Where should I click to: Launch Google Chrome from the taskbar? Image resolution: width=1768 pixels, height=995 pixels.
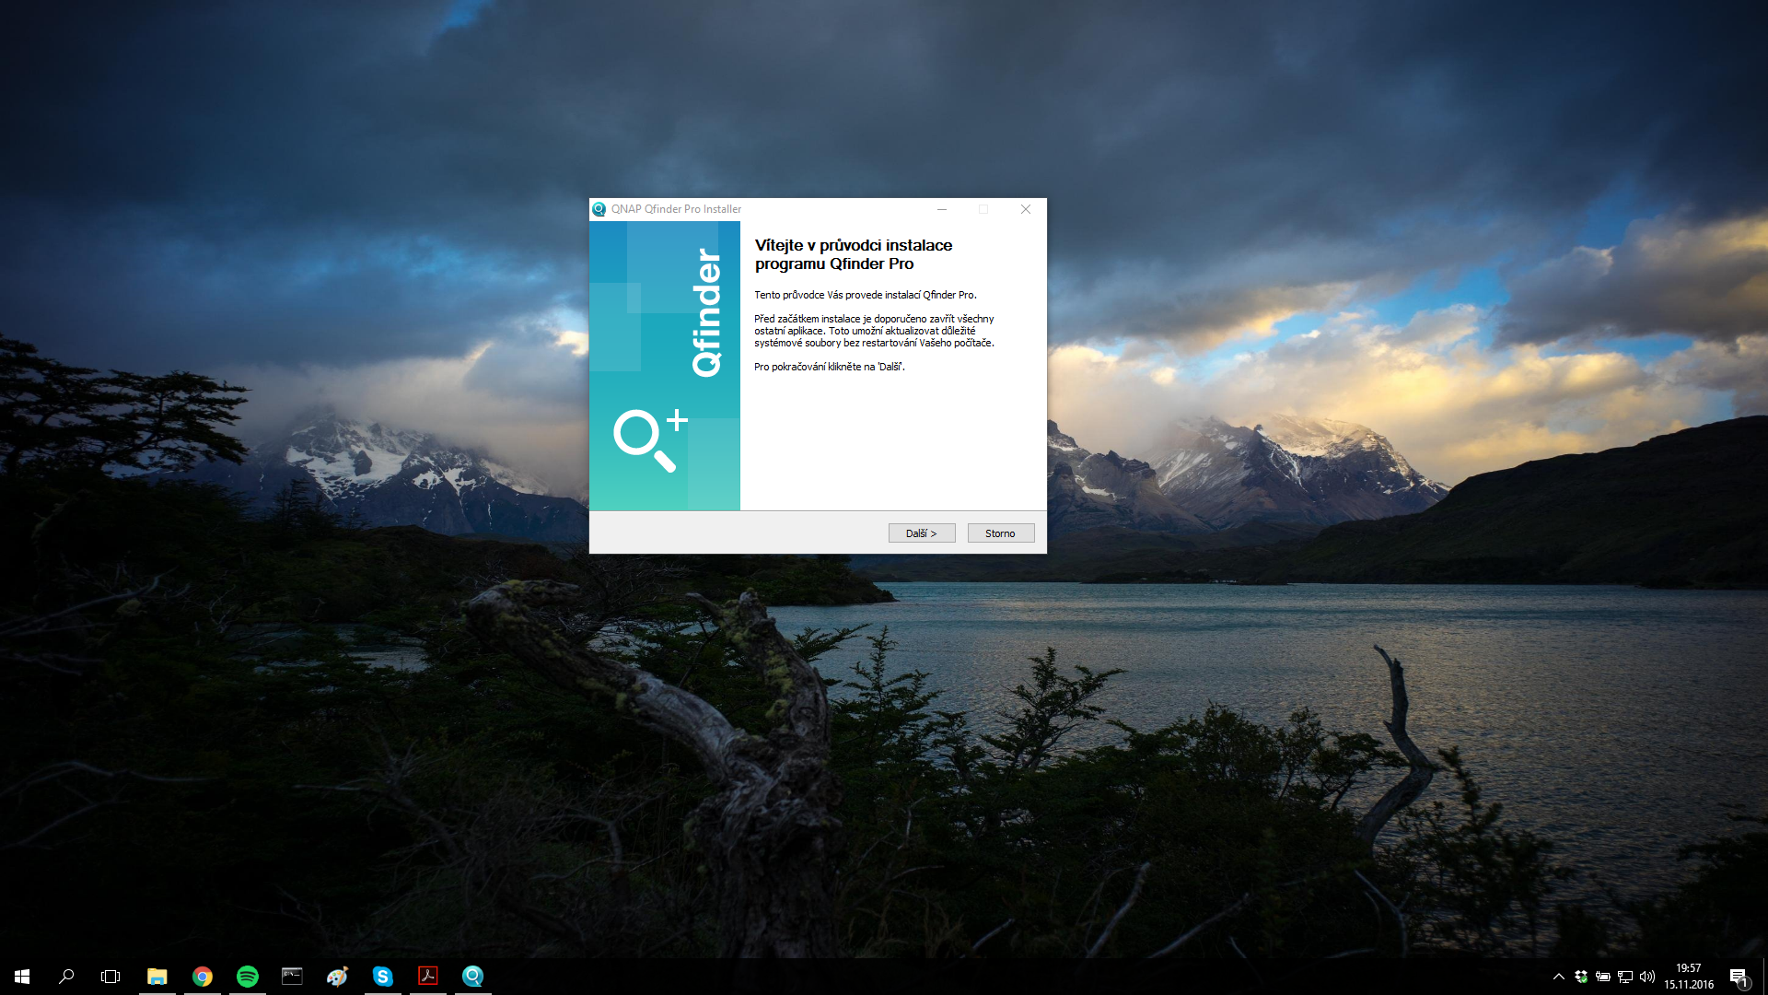coord(203,976)
